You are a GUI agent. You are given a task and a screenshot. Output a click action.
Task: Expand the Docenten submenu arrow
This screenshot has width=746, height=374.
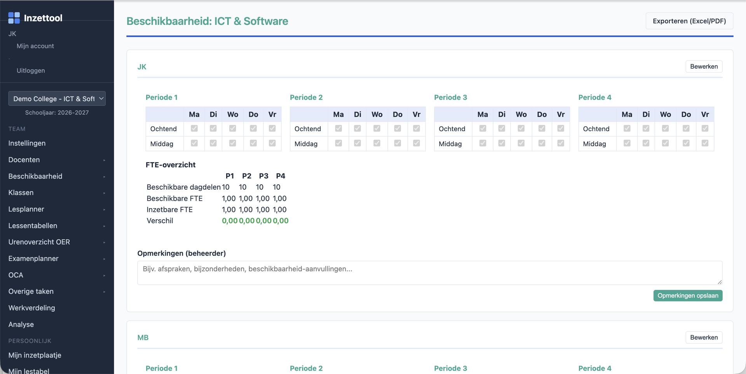(104, 160)
